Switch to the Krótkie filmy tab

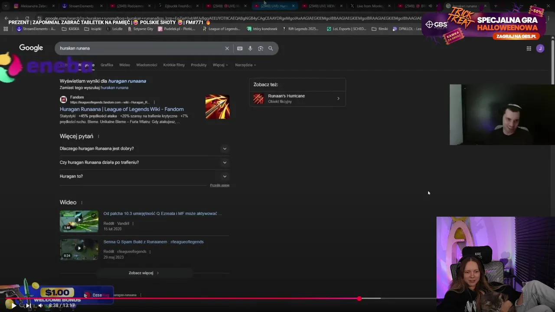[174, 65]
